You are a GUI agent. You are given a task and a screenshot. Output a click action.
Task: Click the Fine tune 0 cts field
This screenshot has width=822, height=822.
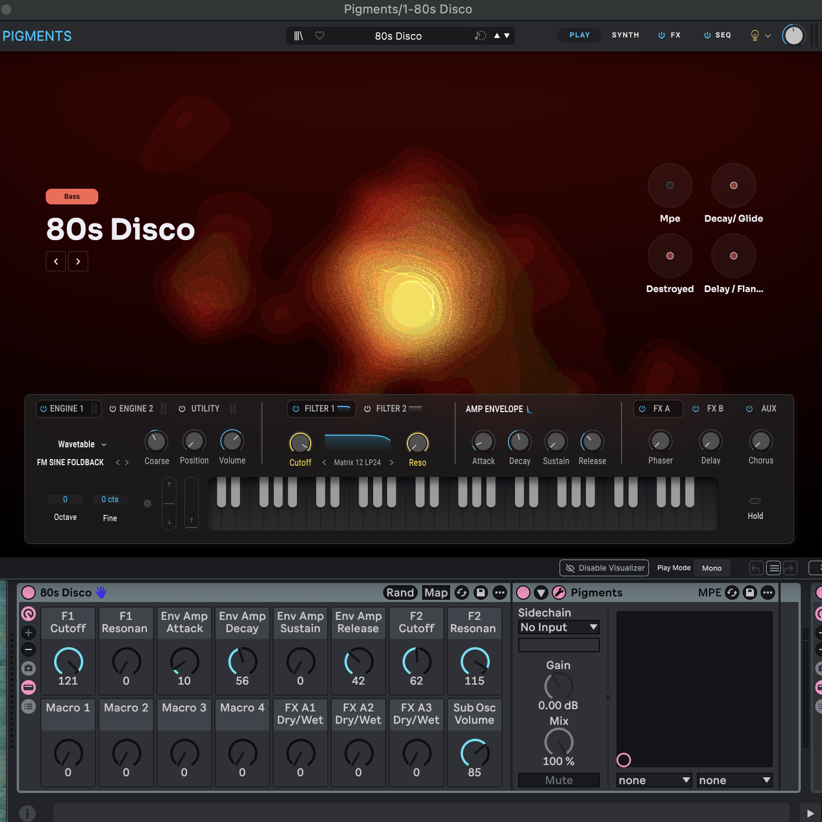pyautogui.click(x=110, y=499)
